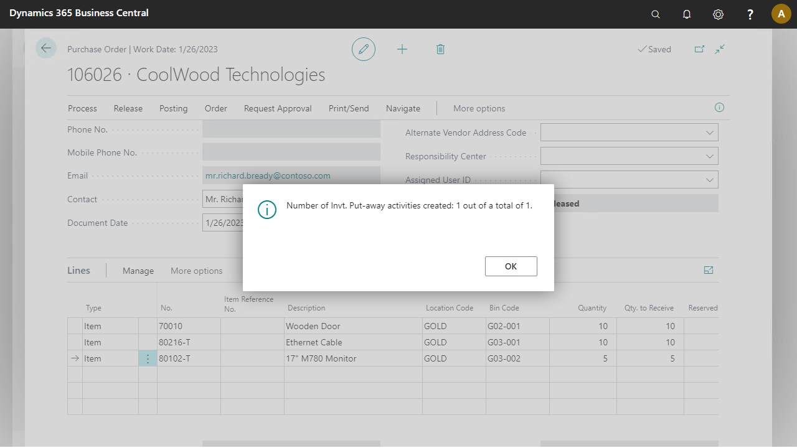The height and width of the screenshot is (448, 797).
Task: Open page in new window icon
Action: [x=699, y=49]
